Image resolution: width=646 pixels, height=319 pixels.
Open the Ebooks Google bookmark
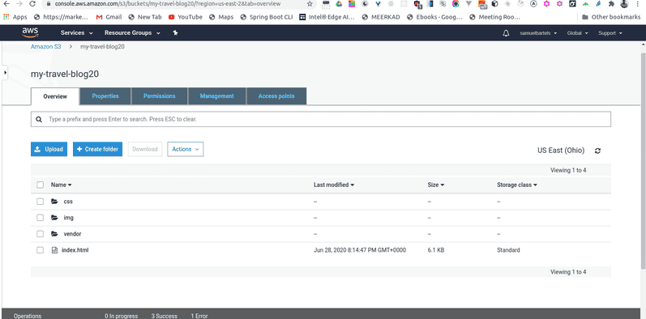[434, 17]
